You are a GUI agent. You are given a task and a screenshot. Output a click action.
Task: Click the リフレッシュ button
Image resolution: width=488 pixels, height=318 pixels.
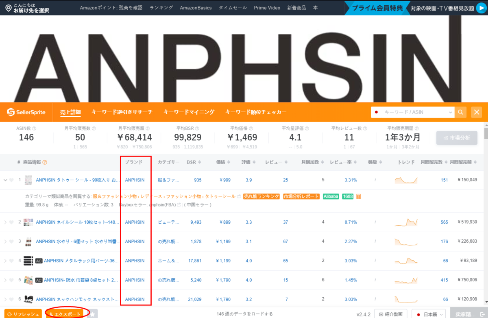click(x=23, y=314)
